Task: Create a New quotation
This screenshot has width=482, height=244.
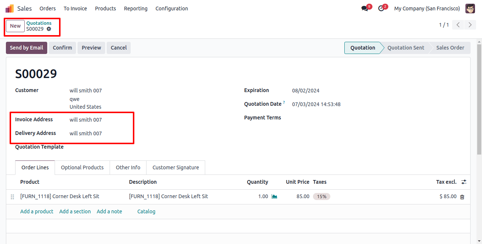Action: 16,26
